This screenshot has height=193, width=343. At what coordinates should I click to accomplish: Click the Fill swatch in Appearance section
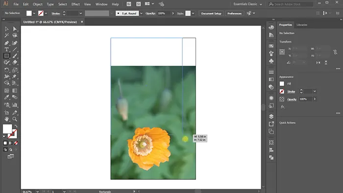(x=282, y=84)
